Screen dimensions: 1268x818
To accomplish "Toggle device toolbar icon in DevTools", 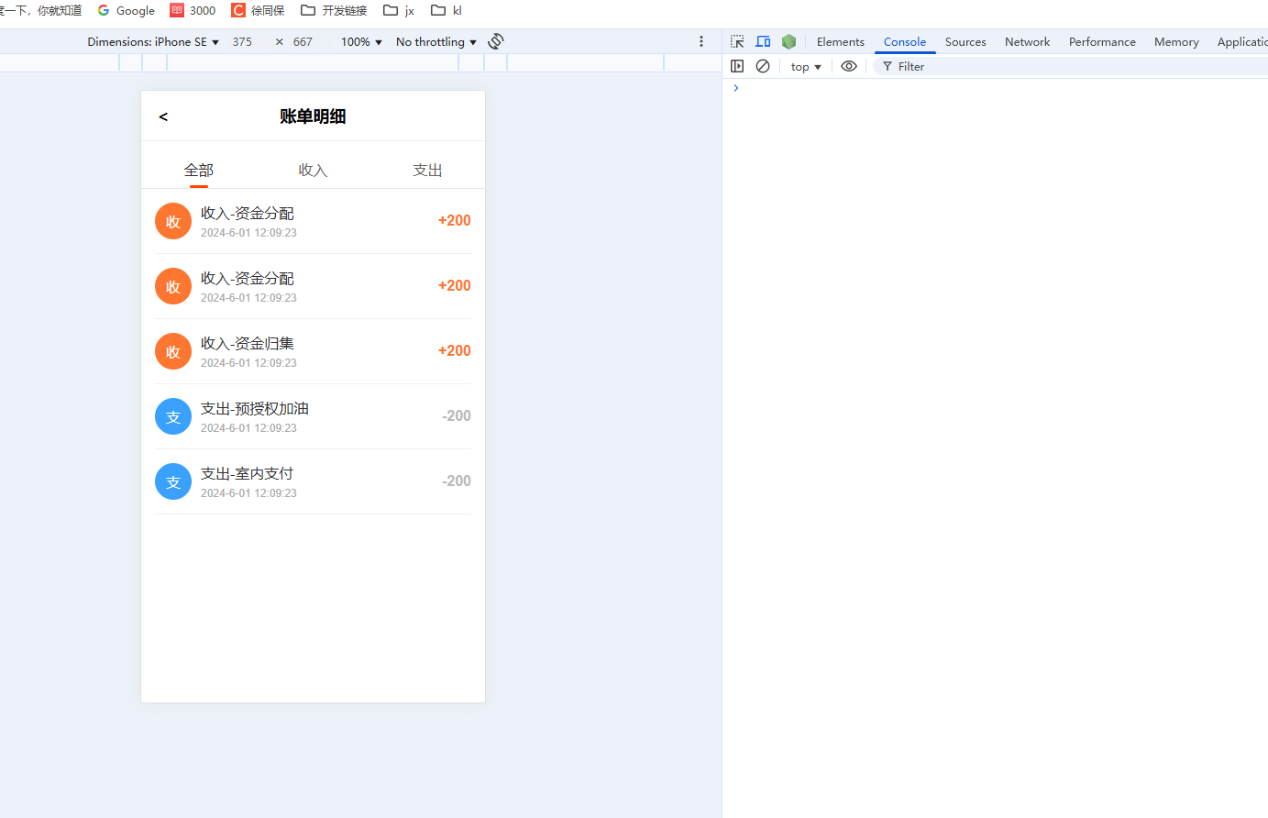I will 763,41.
